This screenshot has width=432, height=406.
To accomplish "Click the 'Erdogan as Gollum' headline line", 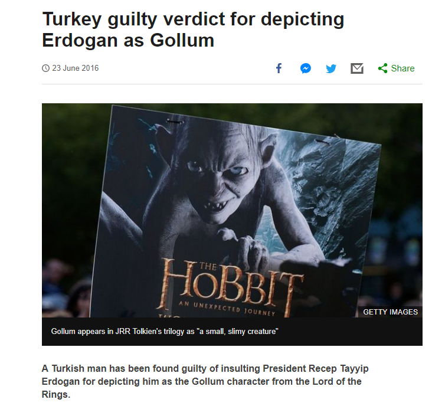I will pos(128,40).
